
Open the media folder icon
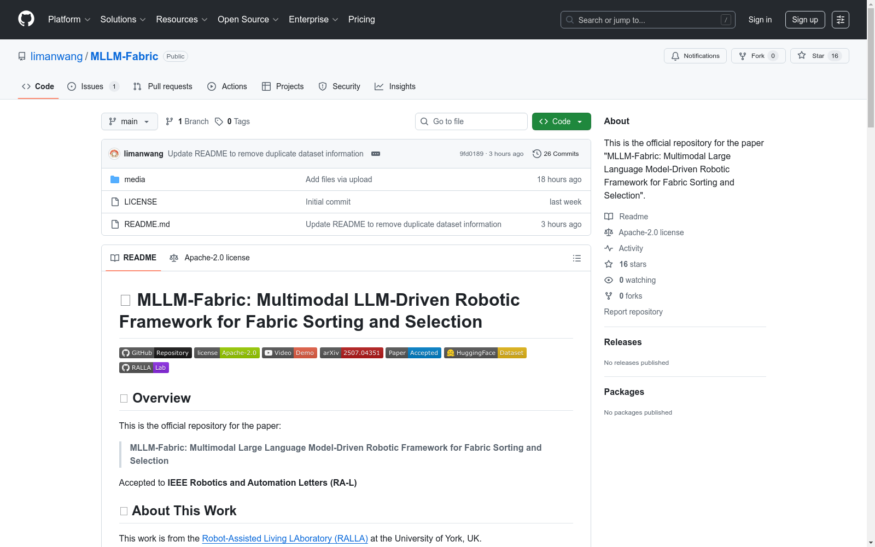[115, 179]
